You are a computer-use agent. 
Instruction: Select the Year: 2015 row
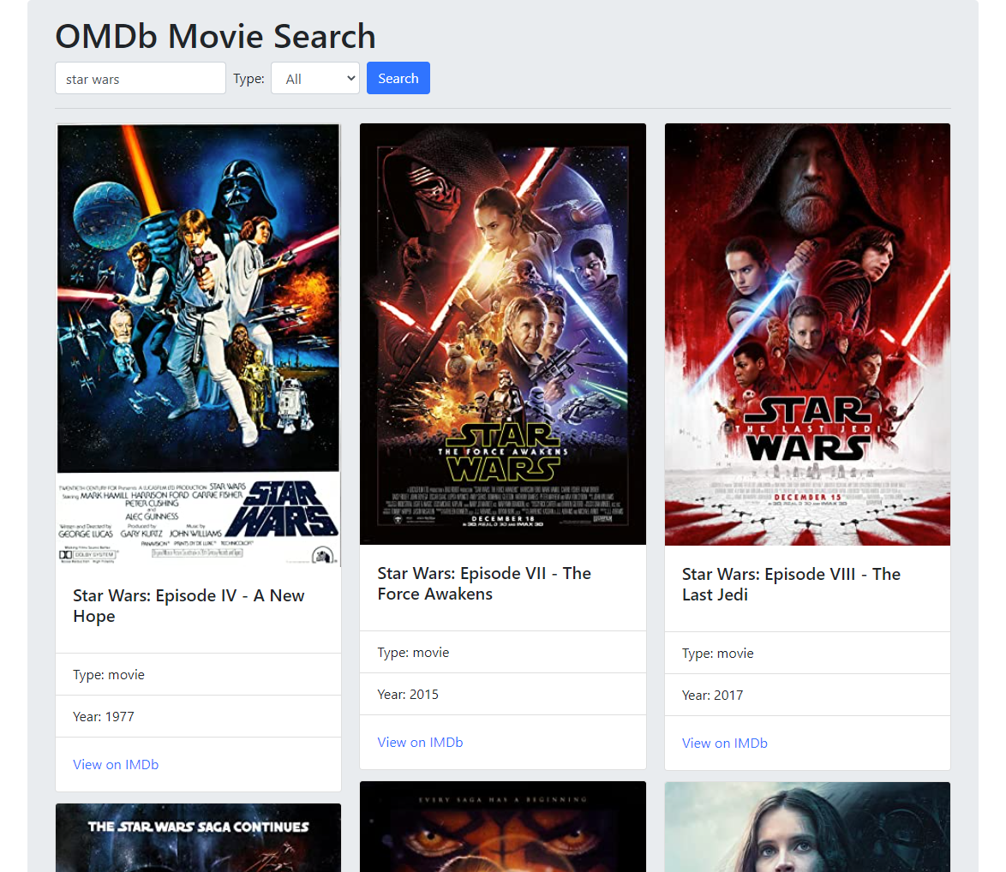(503, 695)
